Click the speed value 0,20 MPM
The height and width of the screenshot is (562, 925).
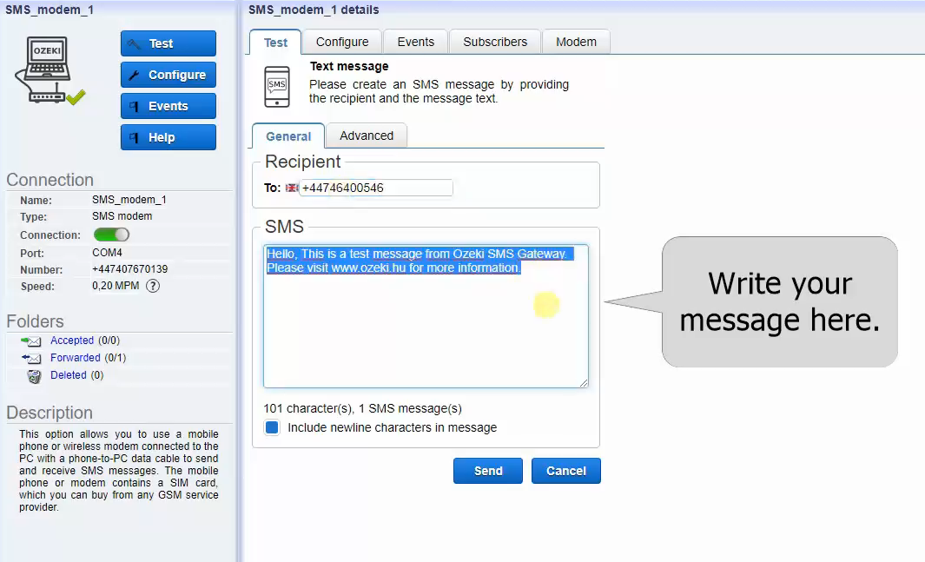[116, 286]
